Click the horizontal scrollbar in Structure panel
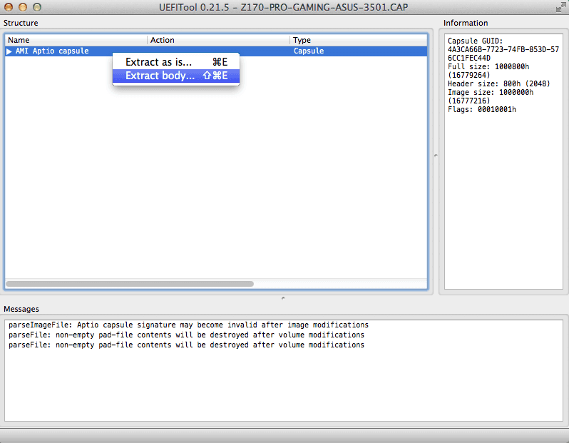 pyautogui.click(x=130, y=284)
